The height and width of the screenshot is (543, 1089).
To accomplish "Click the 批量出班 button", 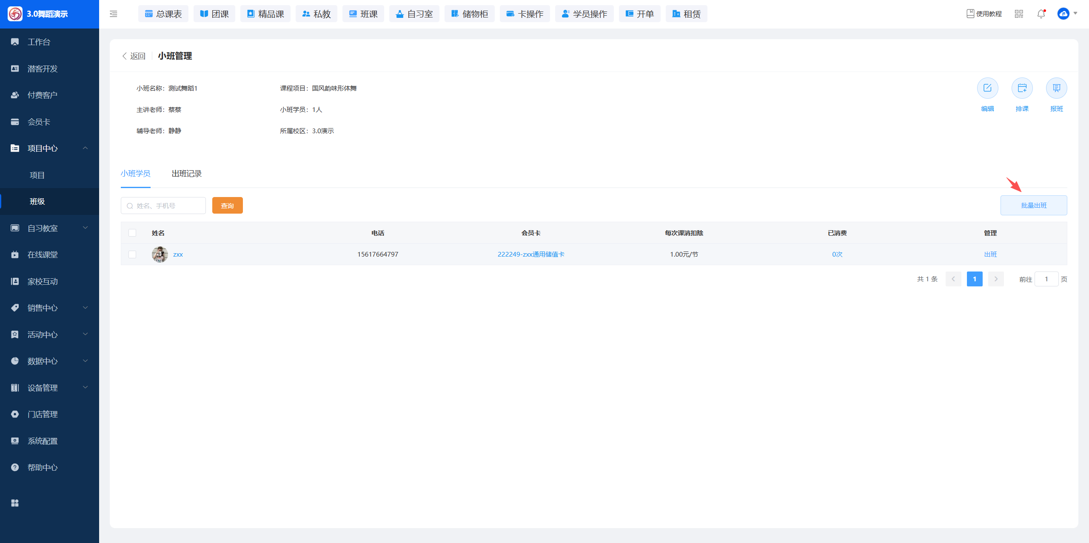I will click(1033, 206).
